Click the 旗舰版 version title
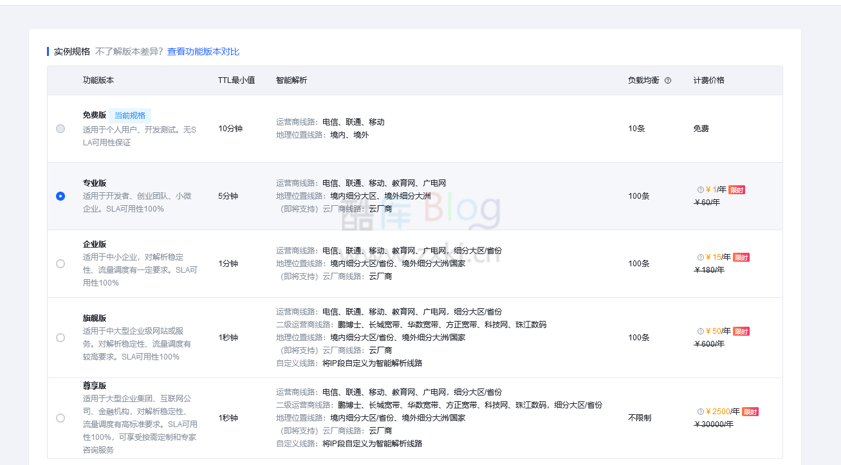 tap(95, 318)
